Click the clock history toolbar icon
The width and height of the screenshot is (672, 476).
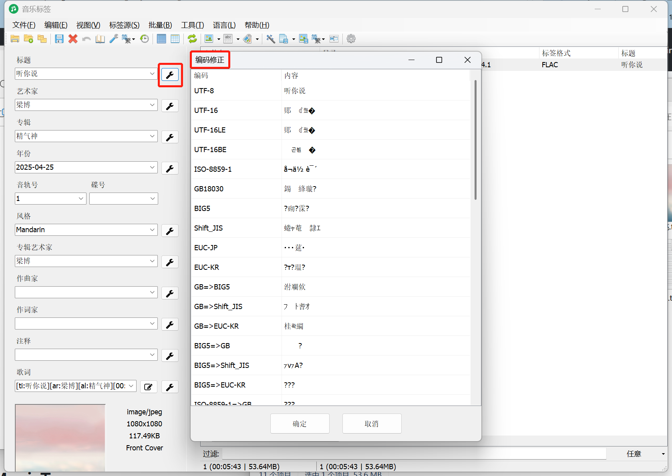[x=145, y=39]
